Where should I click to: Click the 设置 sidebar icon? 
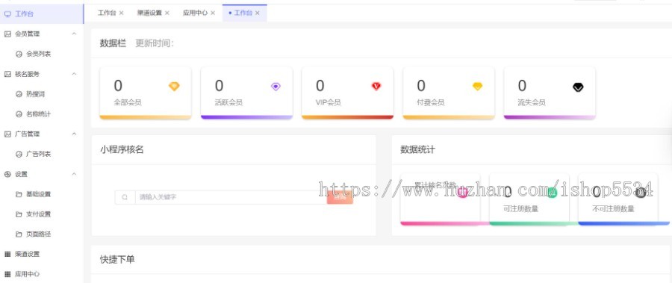(x=7, y=174)
